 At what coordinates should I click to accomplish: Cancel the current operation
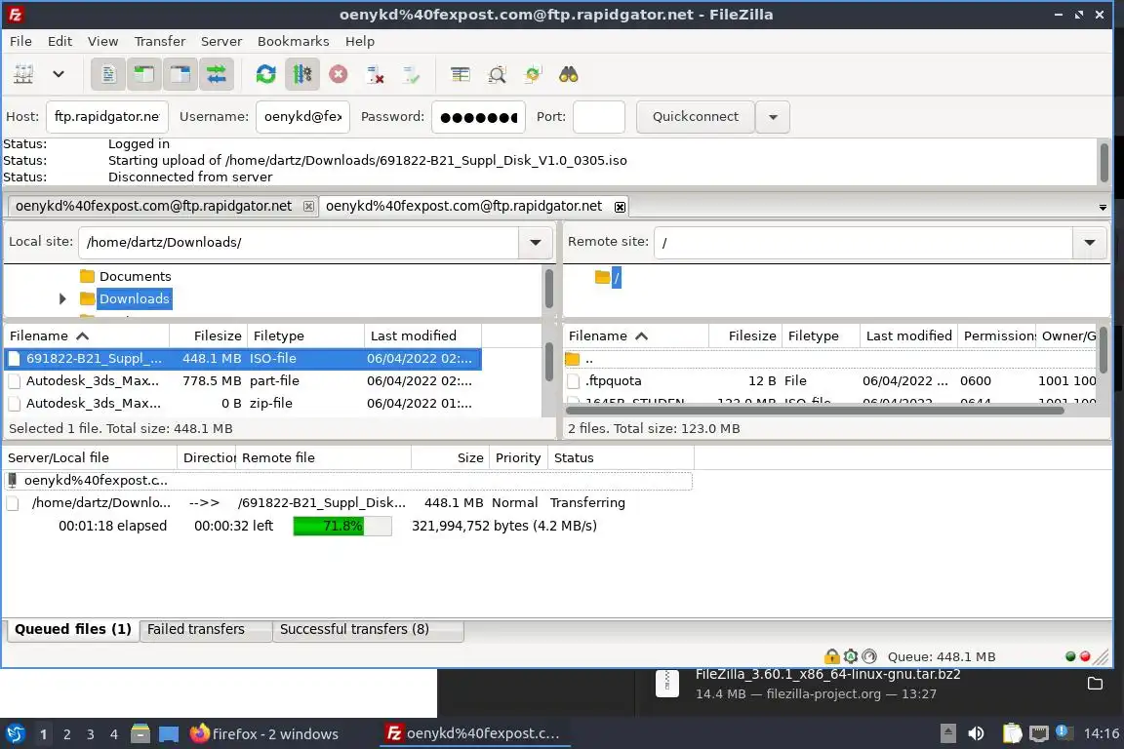(339, 74)
